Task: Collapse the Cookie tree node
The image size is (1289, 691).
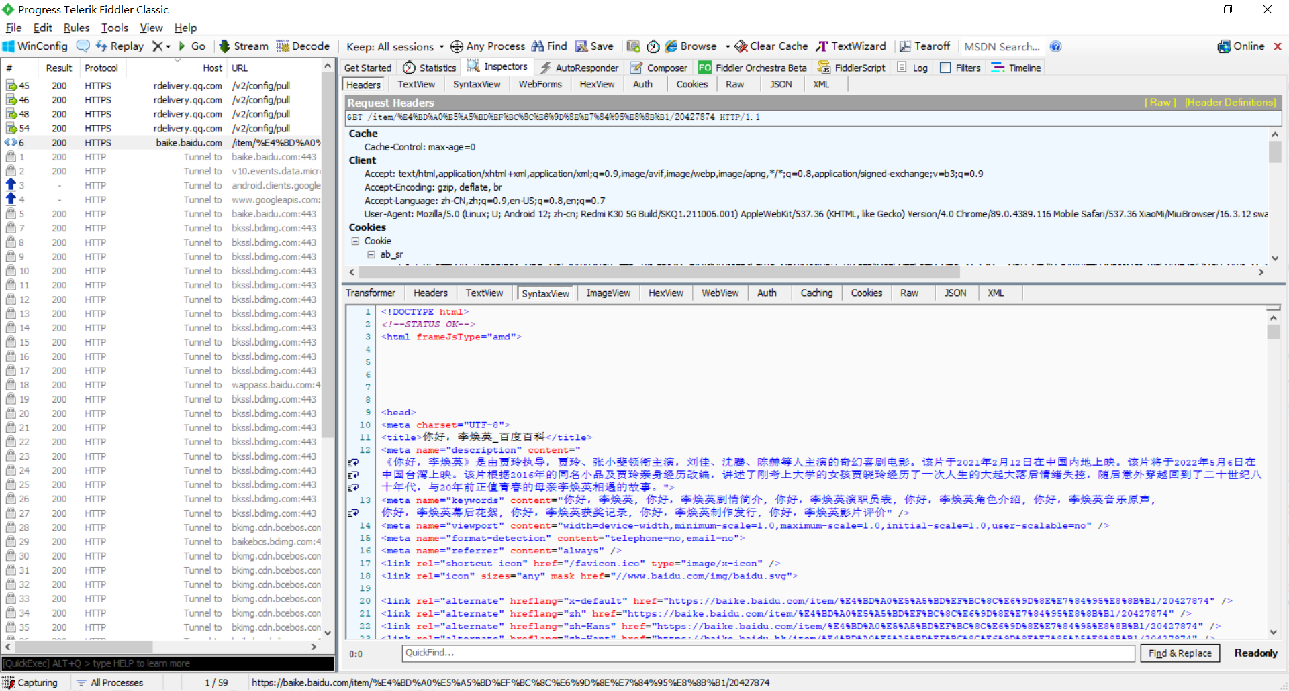Action: [355, 241]
